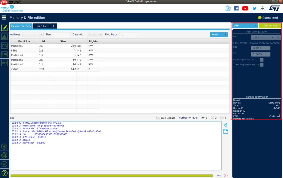
Task: Open the help question mark icon
Action: point(4,173)
